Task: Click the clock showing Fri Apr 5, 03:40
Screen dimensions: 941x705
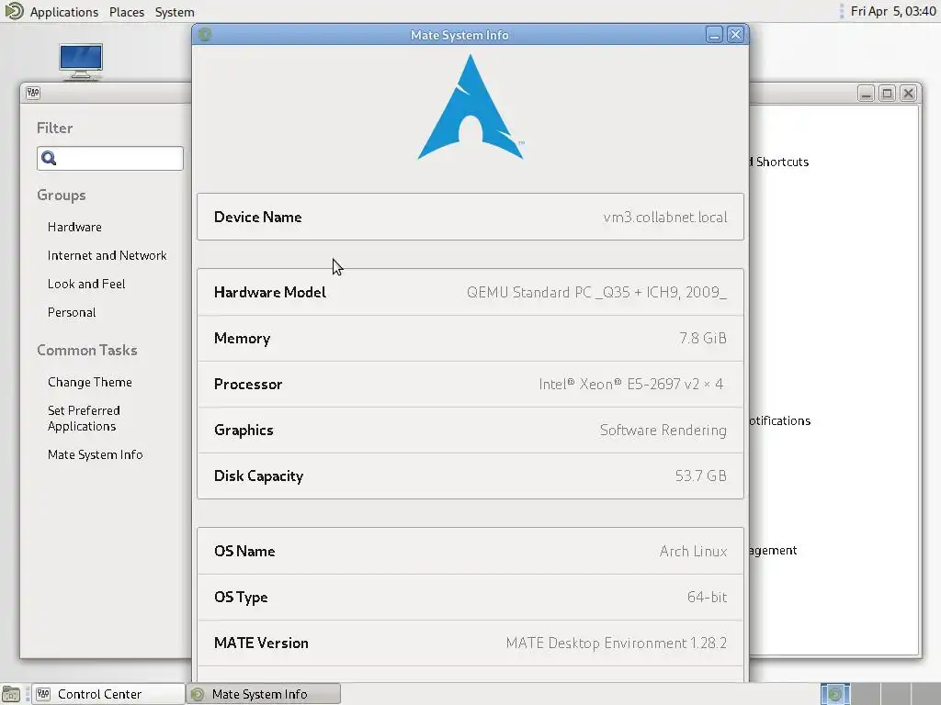Action: coord(893,11)
